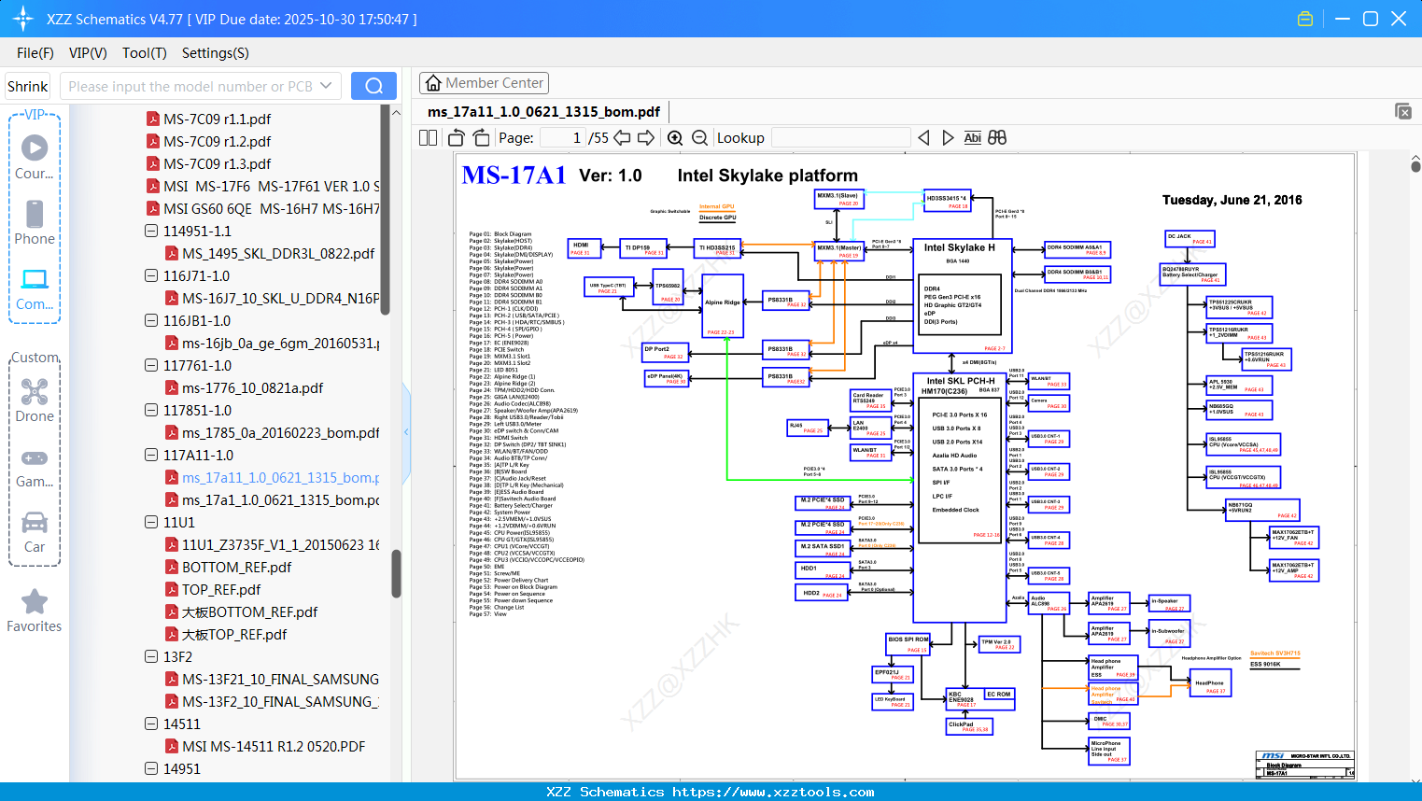The height and width of the screenshot is (801, 1422).
Task: Open MS-7C09 r1.1.pdf
Action: pyautogui.click(x=217, y=119)
